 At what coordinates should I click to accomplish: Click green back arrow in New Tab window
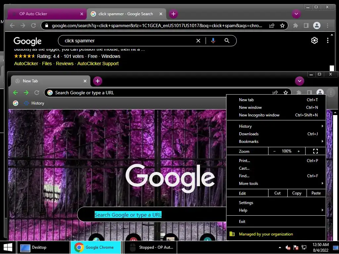click(x=16, y=93)
